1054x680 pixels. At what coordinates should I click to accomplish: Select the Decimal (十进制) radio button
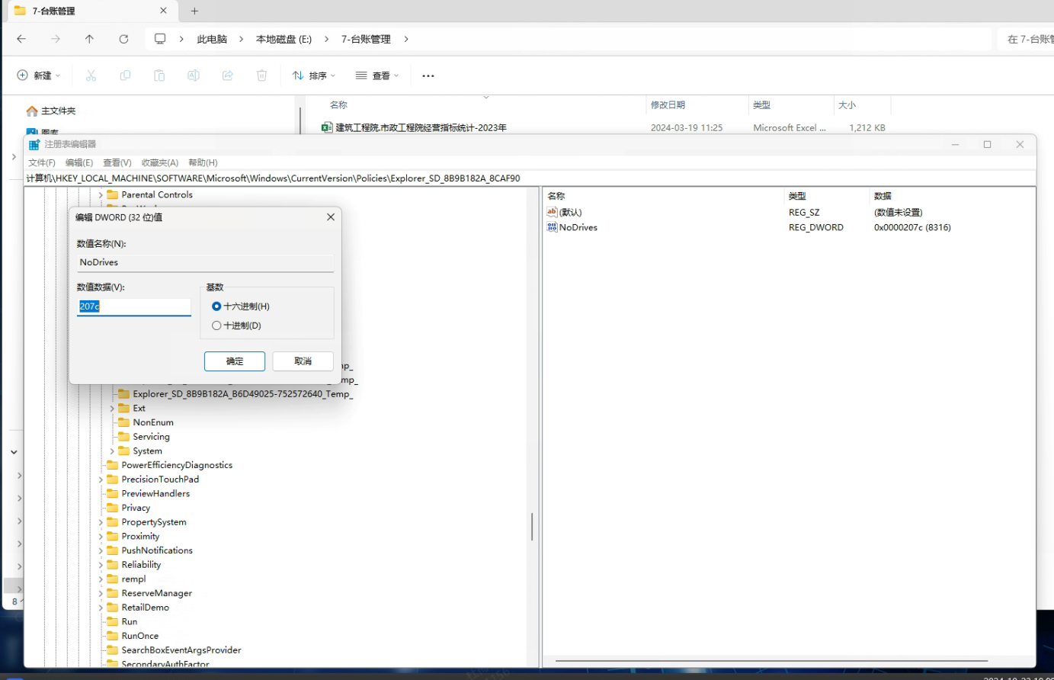[216, 326]
